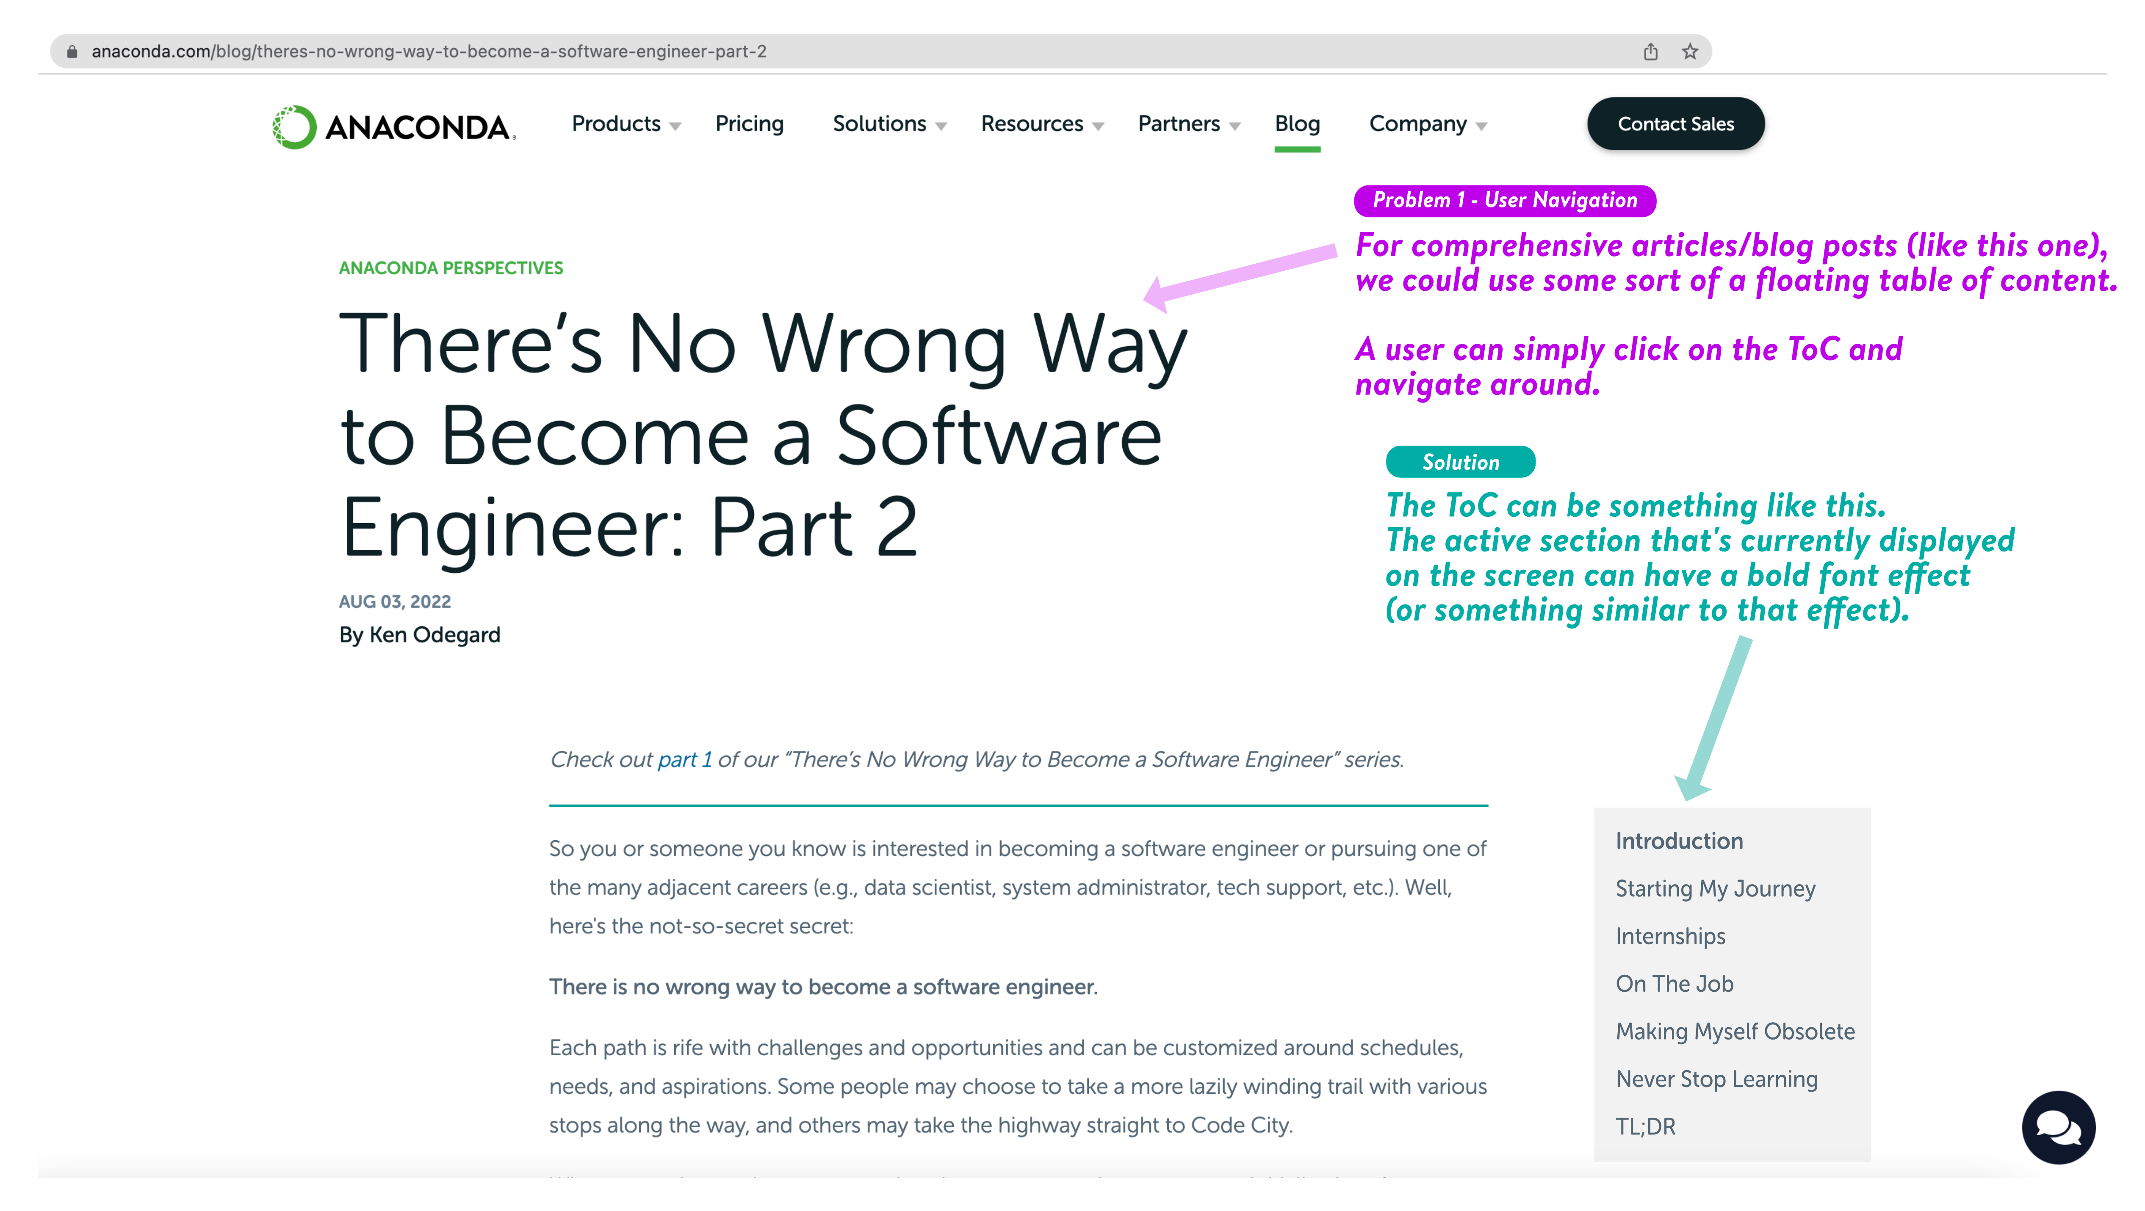2145x1211 pixels.
Task: Jump to Introduction in the ToC
Action: 1678,841
